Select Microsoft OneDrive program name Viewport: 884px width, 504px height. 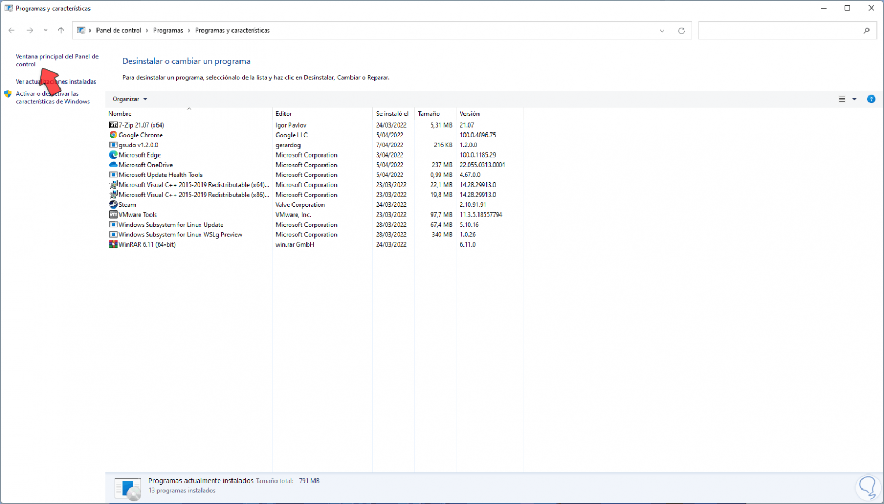(x=145, y=165)
